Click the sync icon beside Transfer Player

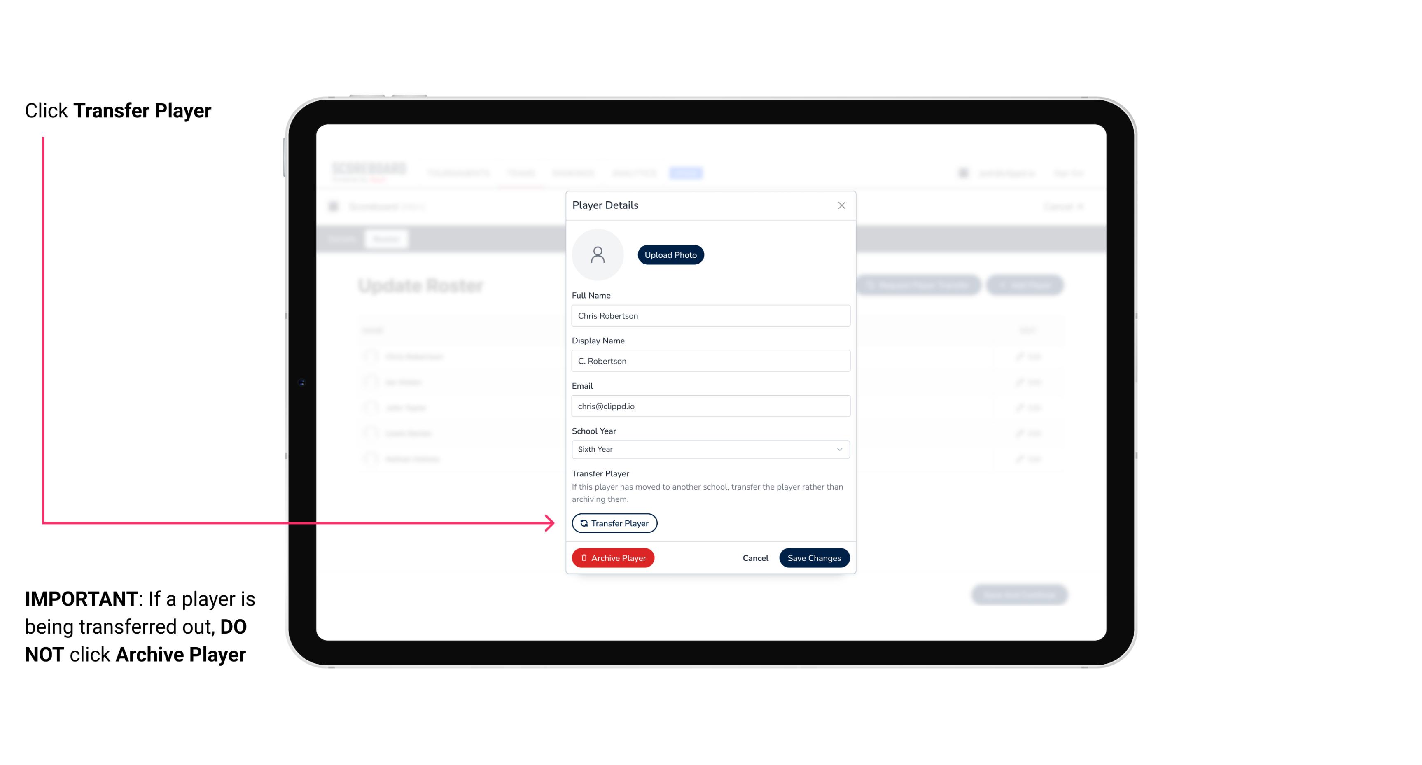tap(582, 523)
